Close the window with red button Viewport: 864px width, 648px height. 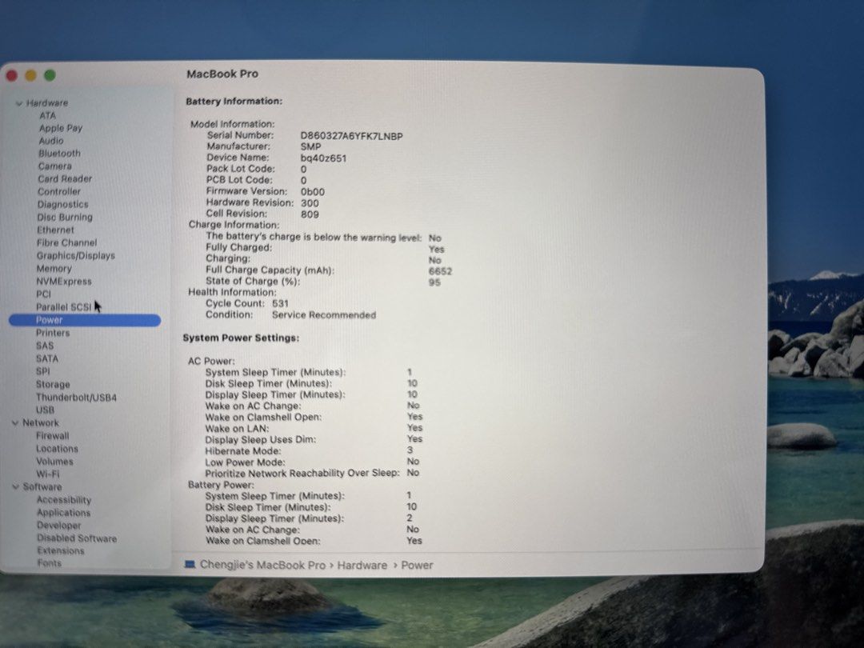pos(11,75)
